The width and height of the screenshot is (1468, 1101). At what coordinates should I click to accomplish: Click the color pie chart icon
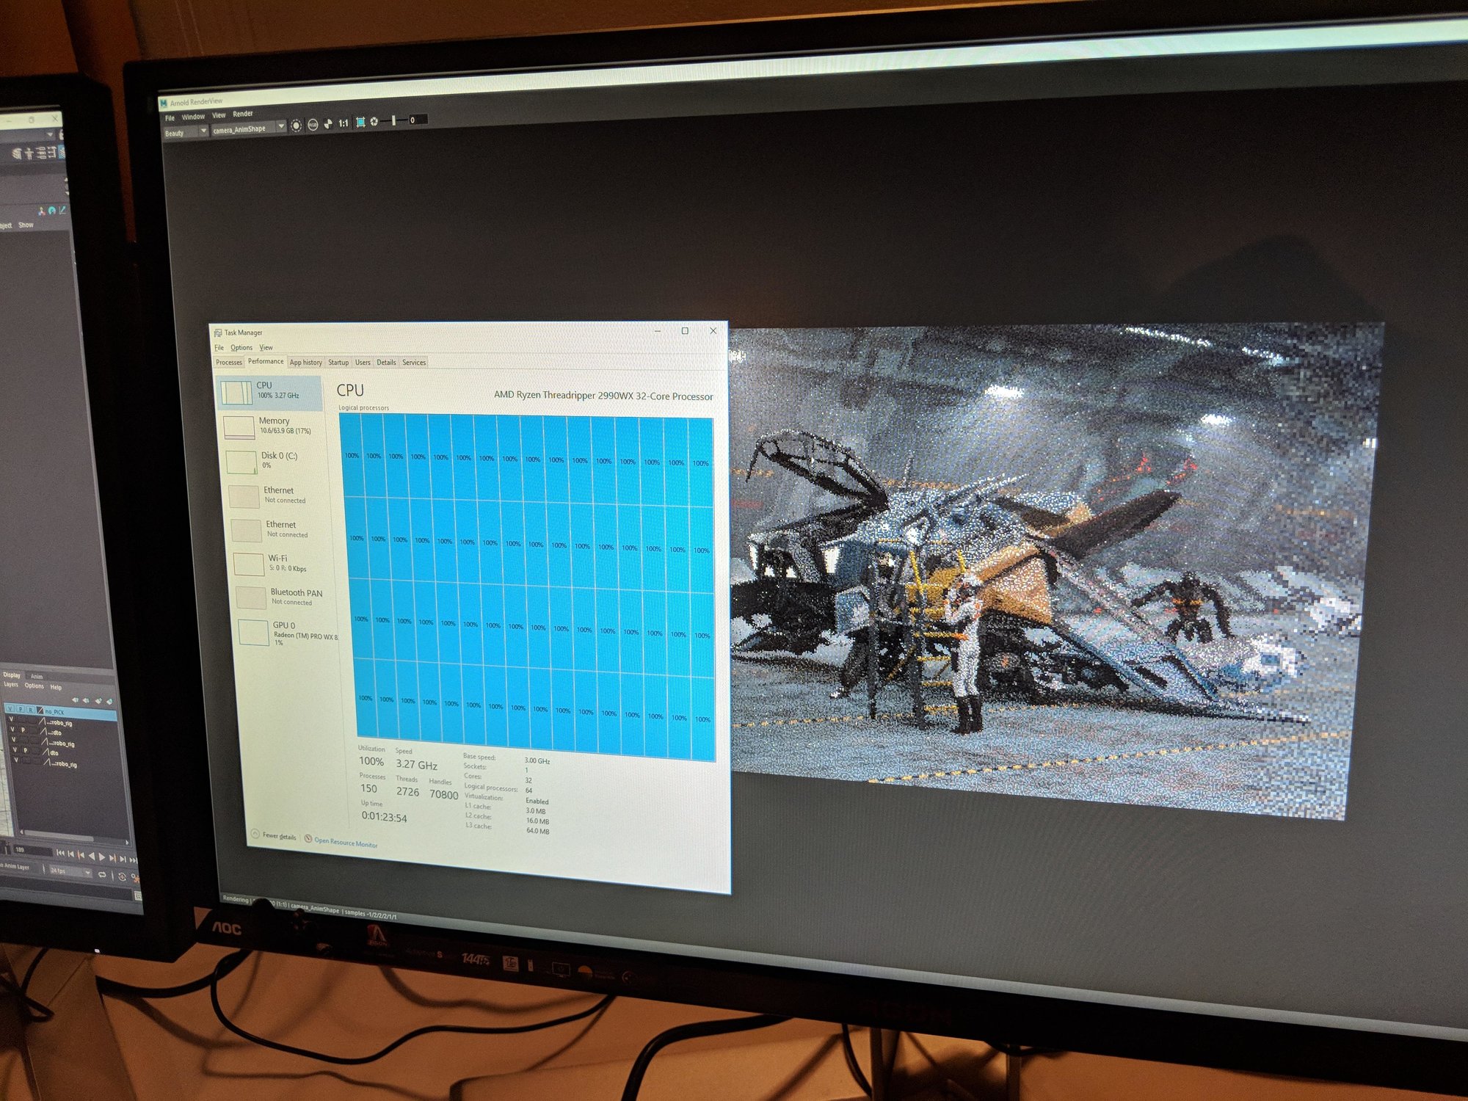tap(328, 124)
